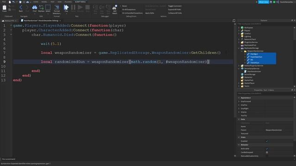Switch to the SCRIPT MENU tab
This screenshot has width=296, height=166.
coord(80,2)
